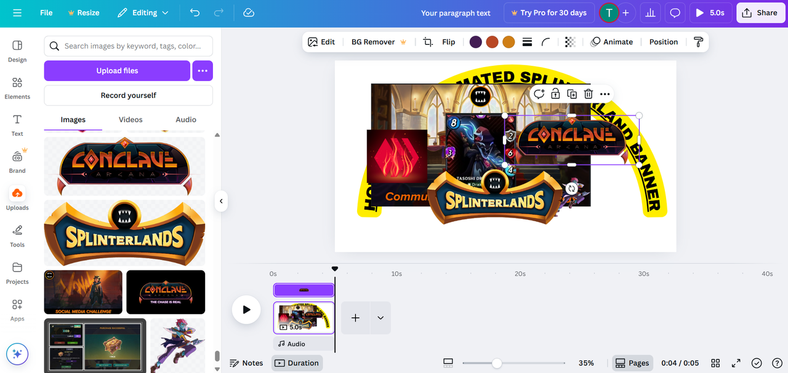788x373 pixels.
Task: Open more options on the floating toolbar
Action: pos(605,94)
